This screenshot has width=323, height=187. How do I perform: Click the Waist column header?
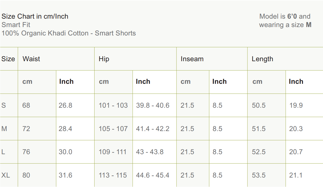tap(31, 59)
